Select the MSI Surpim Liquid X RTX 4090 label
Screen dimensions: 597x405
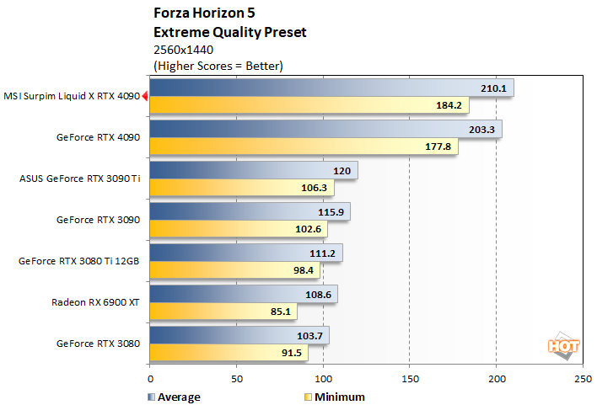72,96
